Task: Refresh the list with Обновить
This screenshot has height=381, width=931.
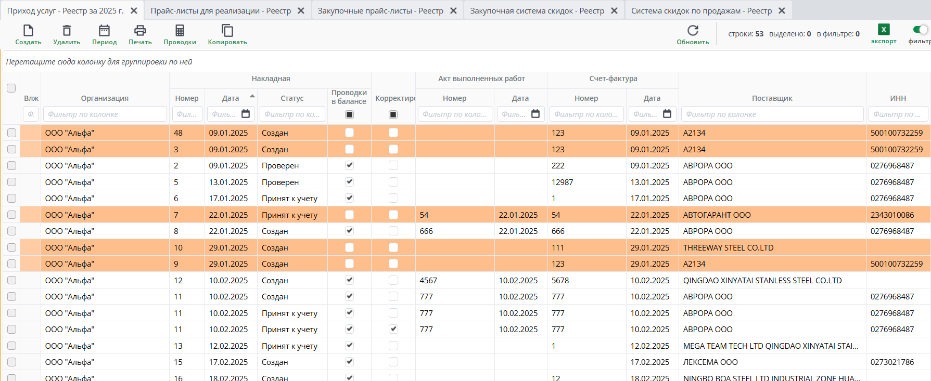Action: pyautogui.click(x=693, y=31)
